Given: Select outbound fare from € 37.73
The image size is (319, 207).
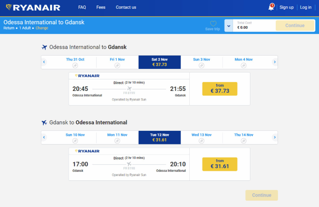Looking at the screenshot, I should coord(220,89).
